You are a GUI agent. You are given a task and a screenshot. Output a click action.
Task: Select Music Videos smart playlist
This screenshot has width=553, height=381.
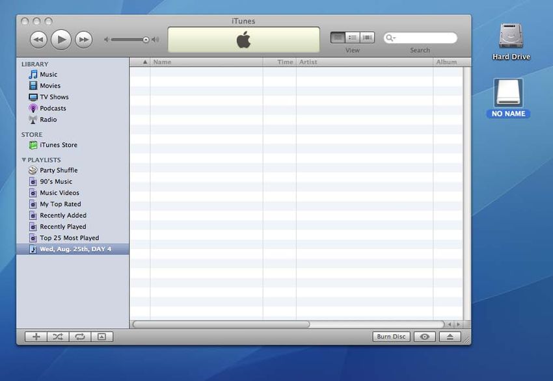(x=72, y=193)
